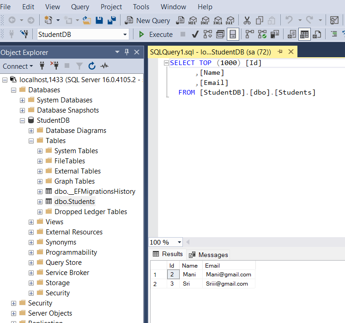Close the Object Explorer panel
The width and height of the screenshot is (345, 323).
(x=137, y=52)
